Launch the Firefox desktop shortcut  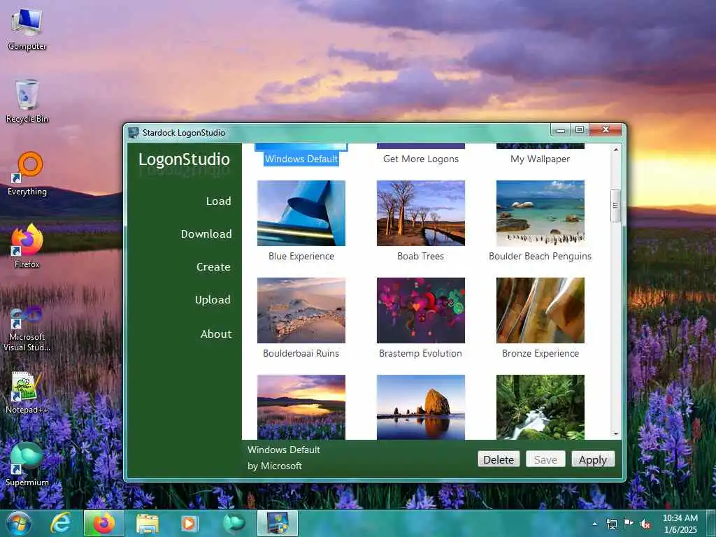pyautogui.click(x=27, y=246)
